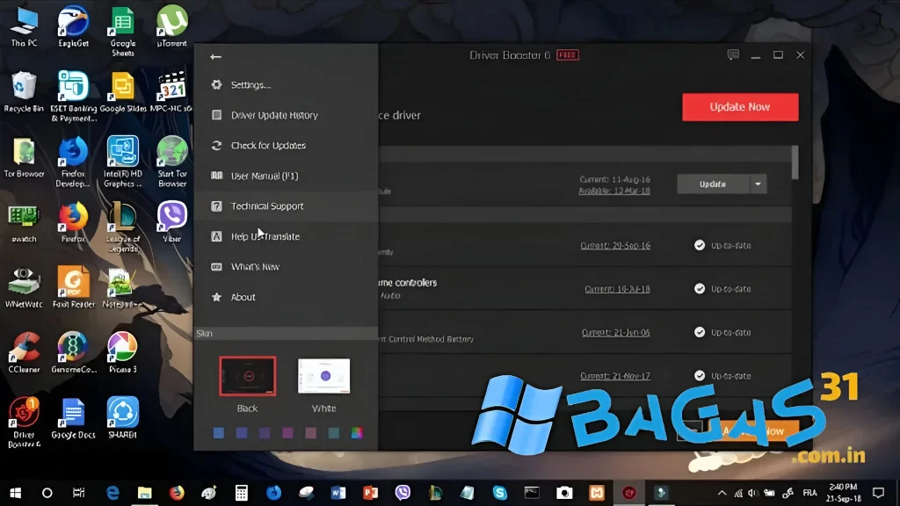Pick the magenta skin color swatch
Screen dimensions: 900x506
tap(287, 433)
